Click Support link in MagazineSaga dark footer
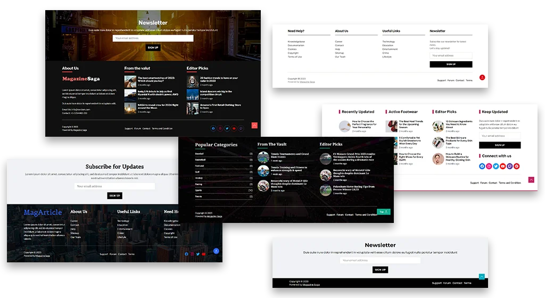This screenshot has height=298, width=545. pyautogui.click(x=129, y=128)
